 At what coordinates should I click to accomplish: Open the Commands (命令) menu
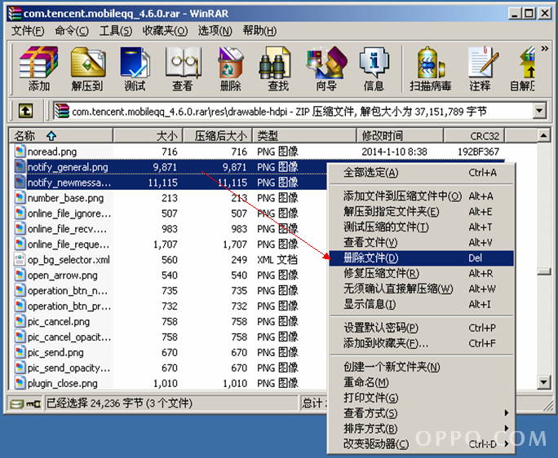tap(72, 31)
